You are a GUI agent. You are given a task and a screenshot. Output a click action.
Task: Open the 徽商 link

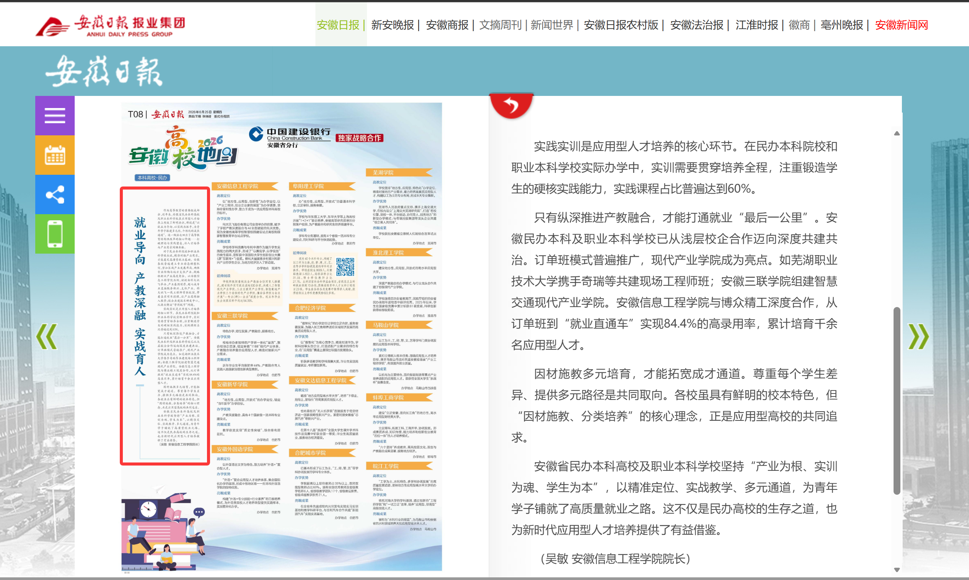coord(799,25)
